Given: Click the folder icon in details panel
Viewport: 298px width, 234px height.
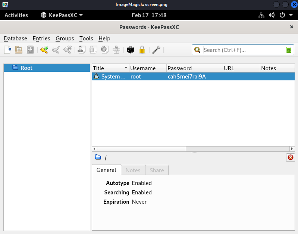Looking at the screenshot, I should click(98, 157).
